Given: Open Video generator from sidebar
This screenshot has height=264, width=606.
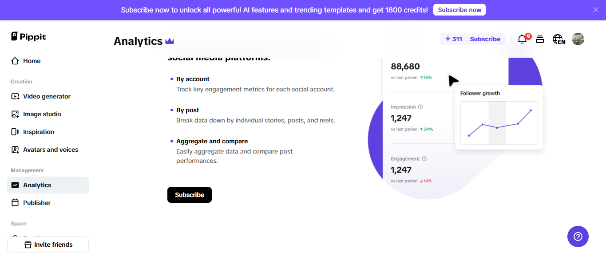Looking at the screenshot, I should click(47, 96).
